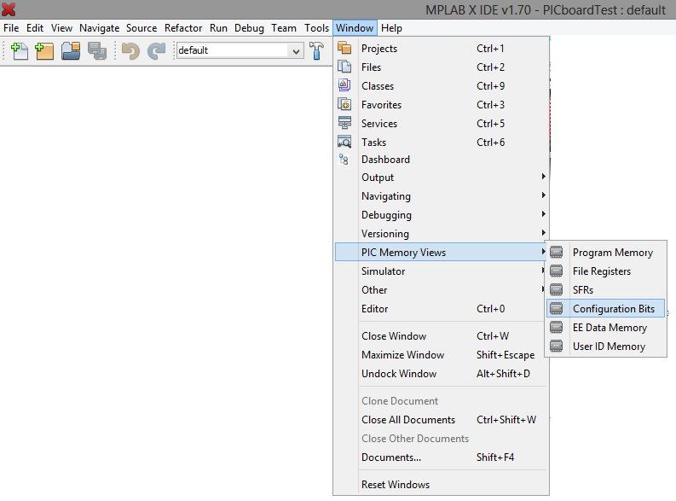Open the File menu
Image resolution: width=676 pixels, height=501 pixels.
point(11,28)
